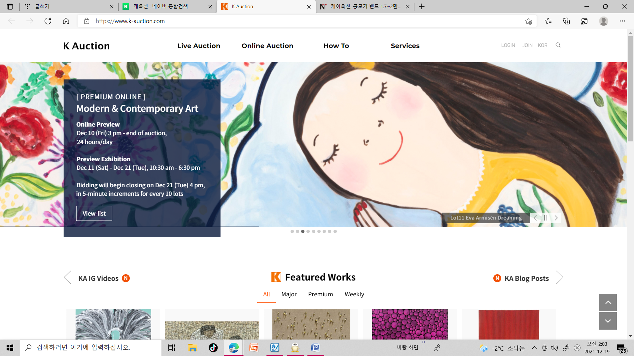
Task: Open Microsoft Edge from the taskbar
Action: [x=233, y=348]
